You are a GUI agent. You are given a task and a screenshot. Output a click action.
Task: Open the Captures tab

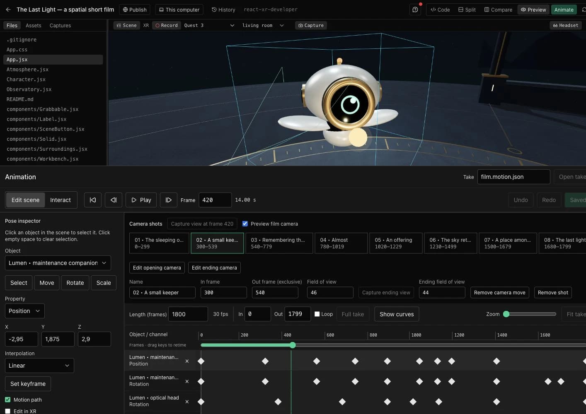60,25
